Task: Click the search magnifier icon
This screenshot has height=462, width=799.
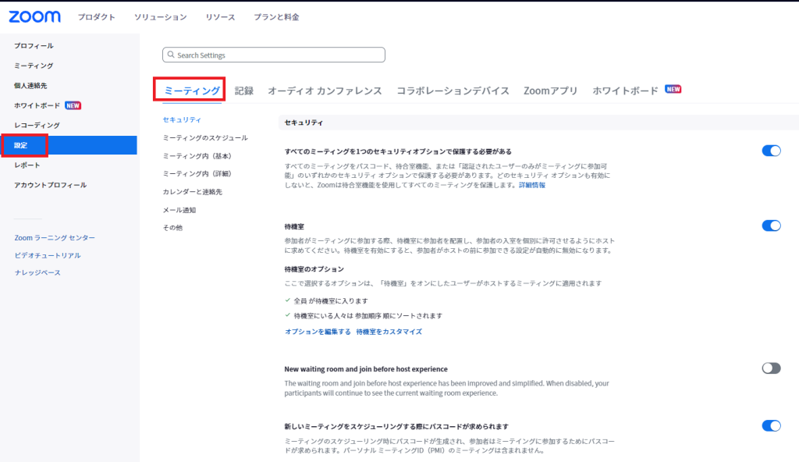Action: point(171,55)
